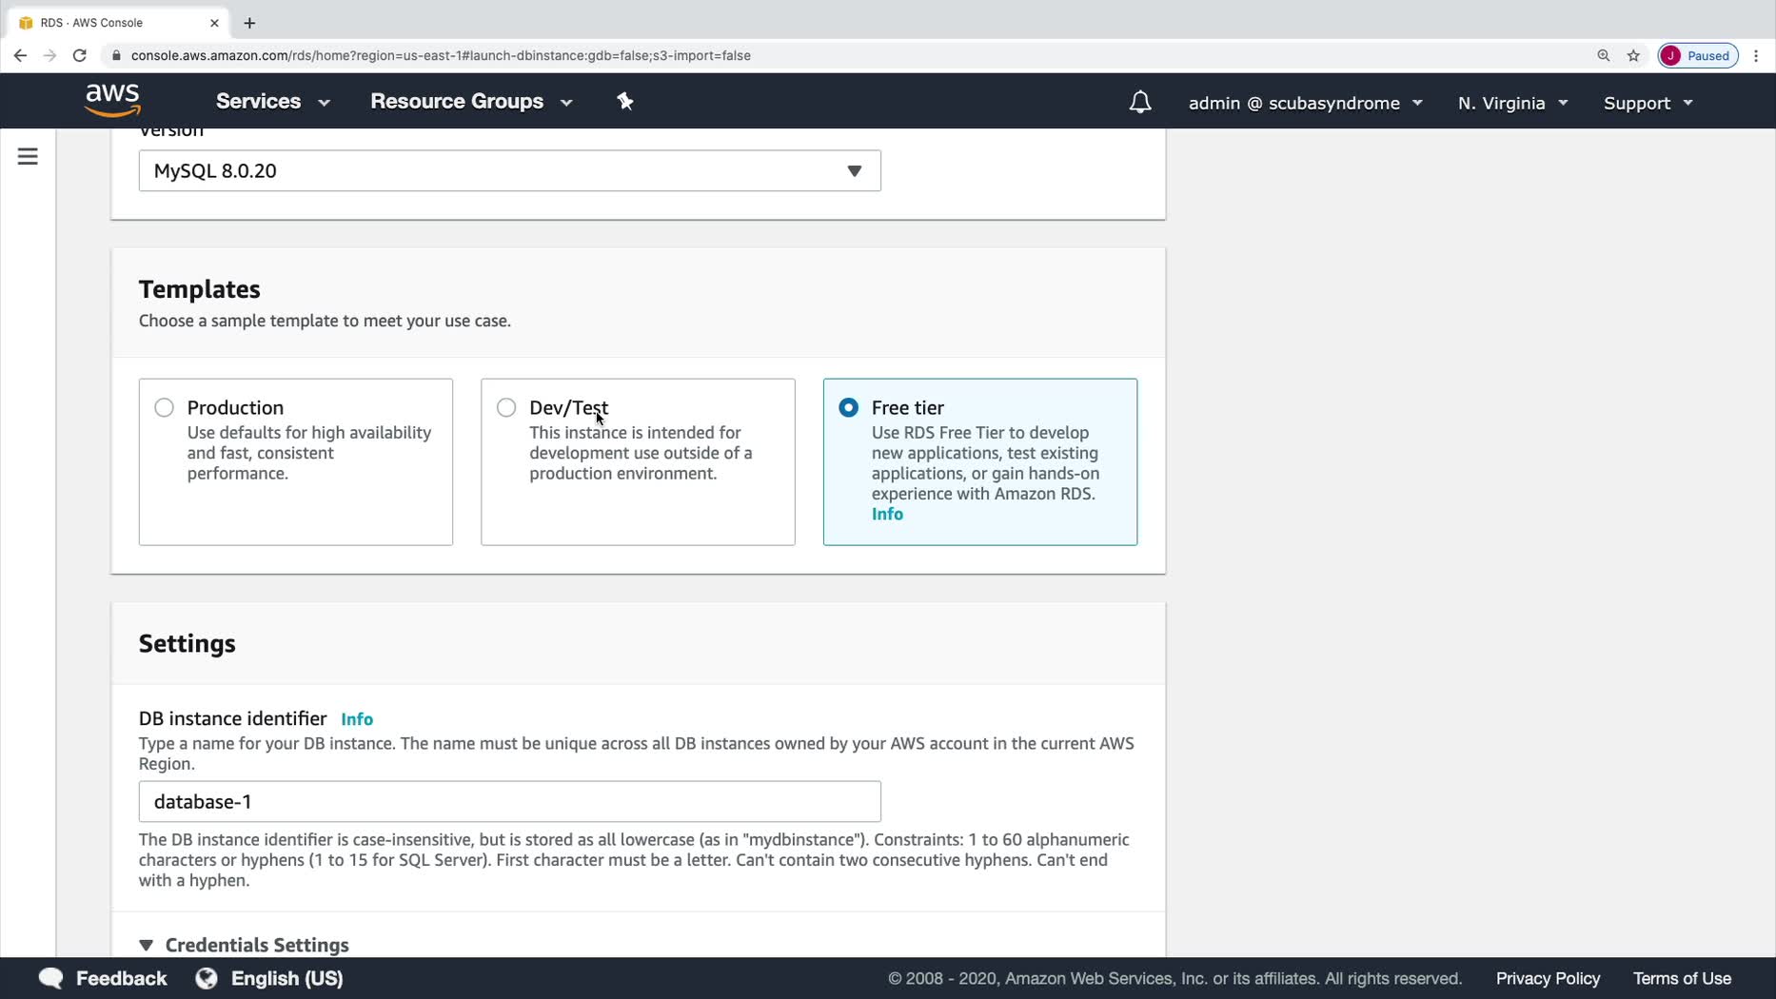Go back to the previous page
The image size is (1776, 999).
click(x=20, y=55)
